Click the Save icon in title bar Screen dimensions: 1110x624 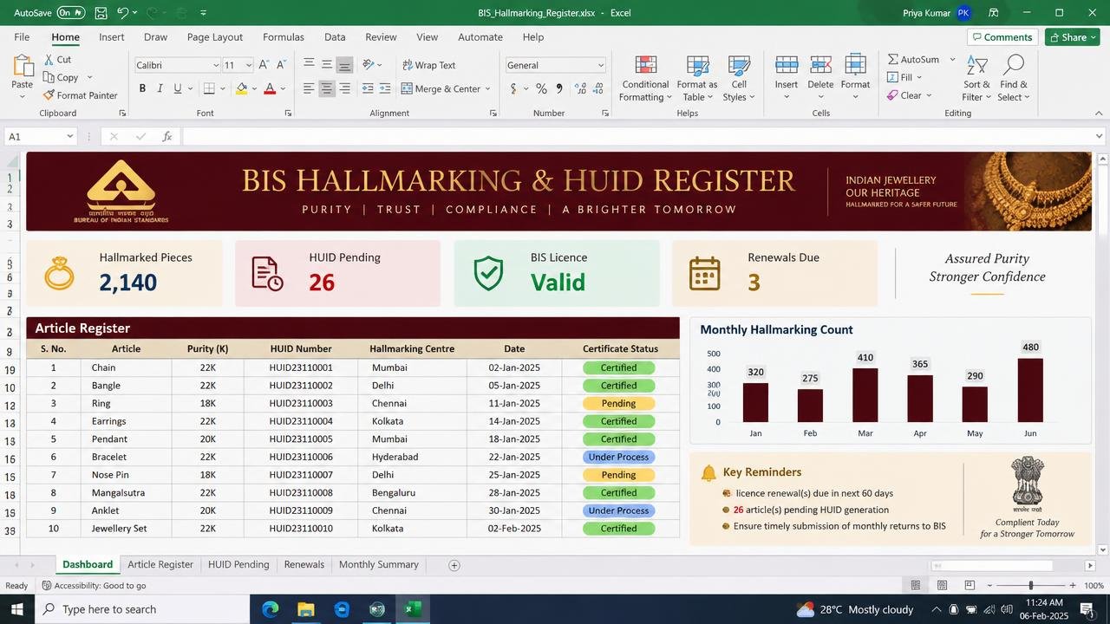click(101, 13)
